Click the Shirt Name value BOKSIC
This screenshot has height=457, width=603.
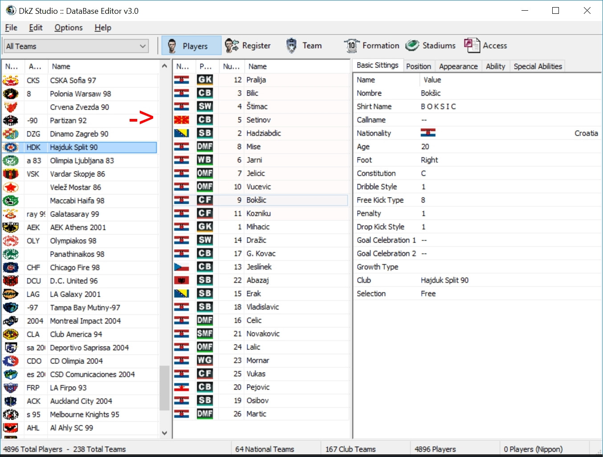(438, 106)
